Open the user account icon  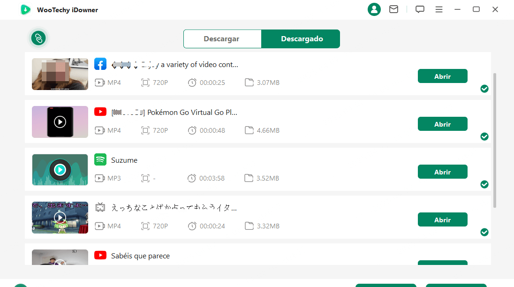tap(374, 9)
